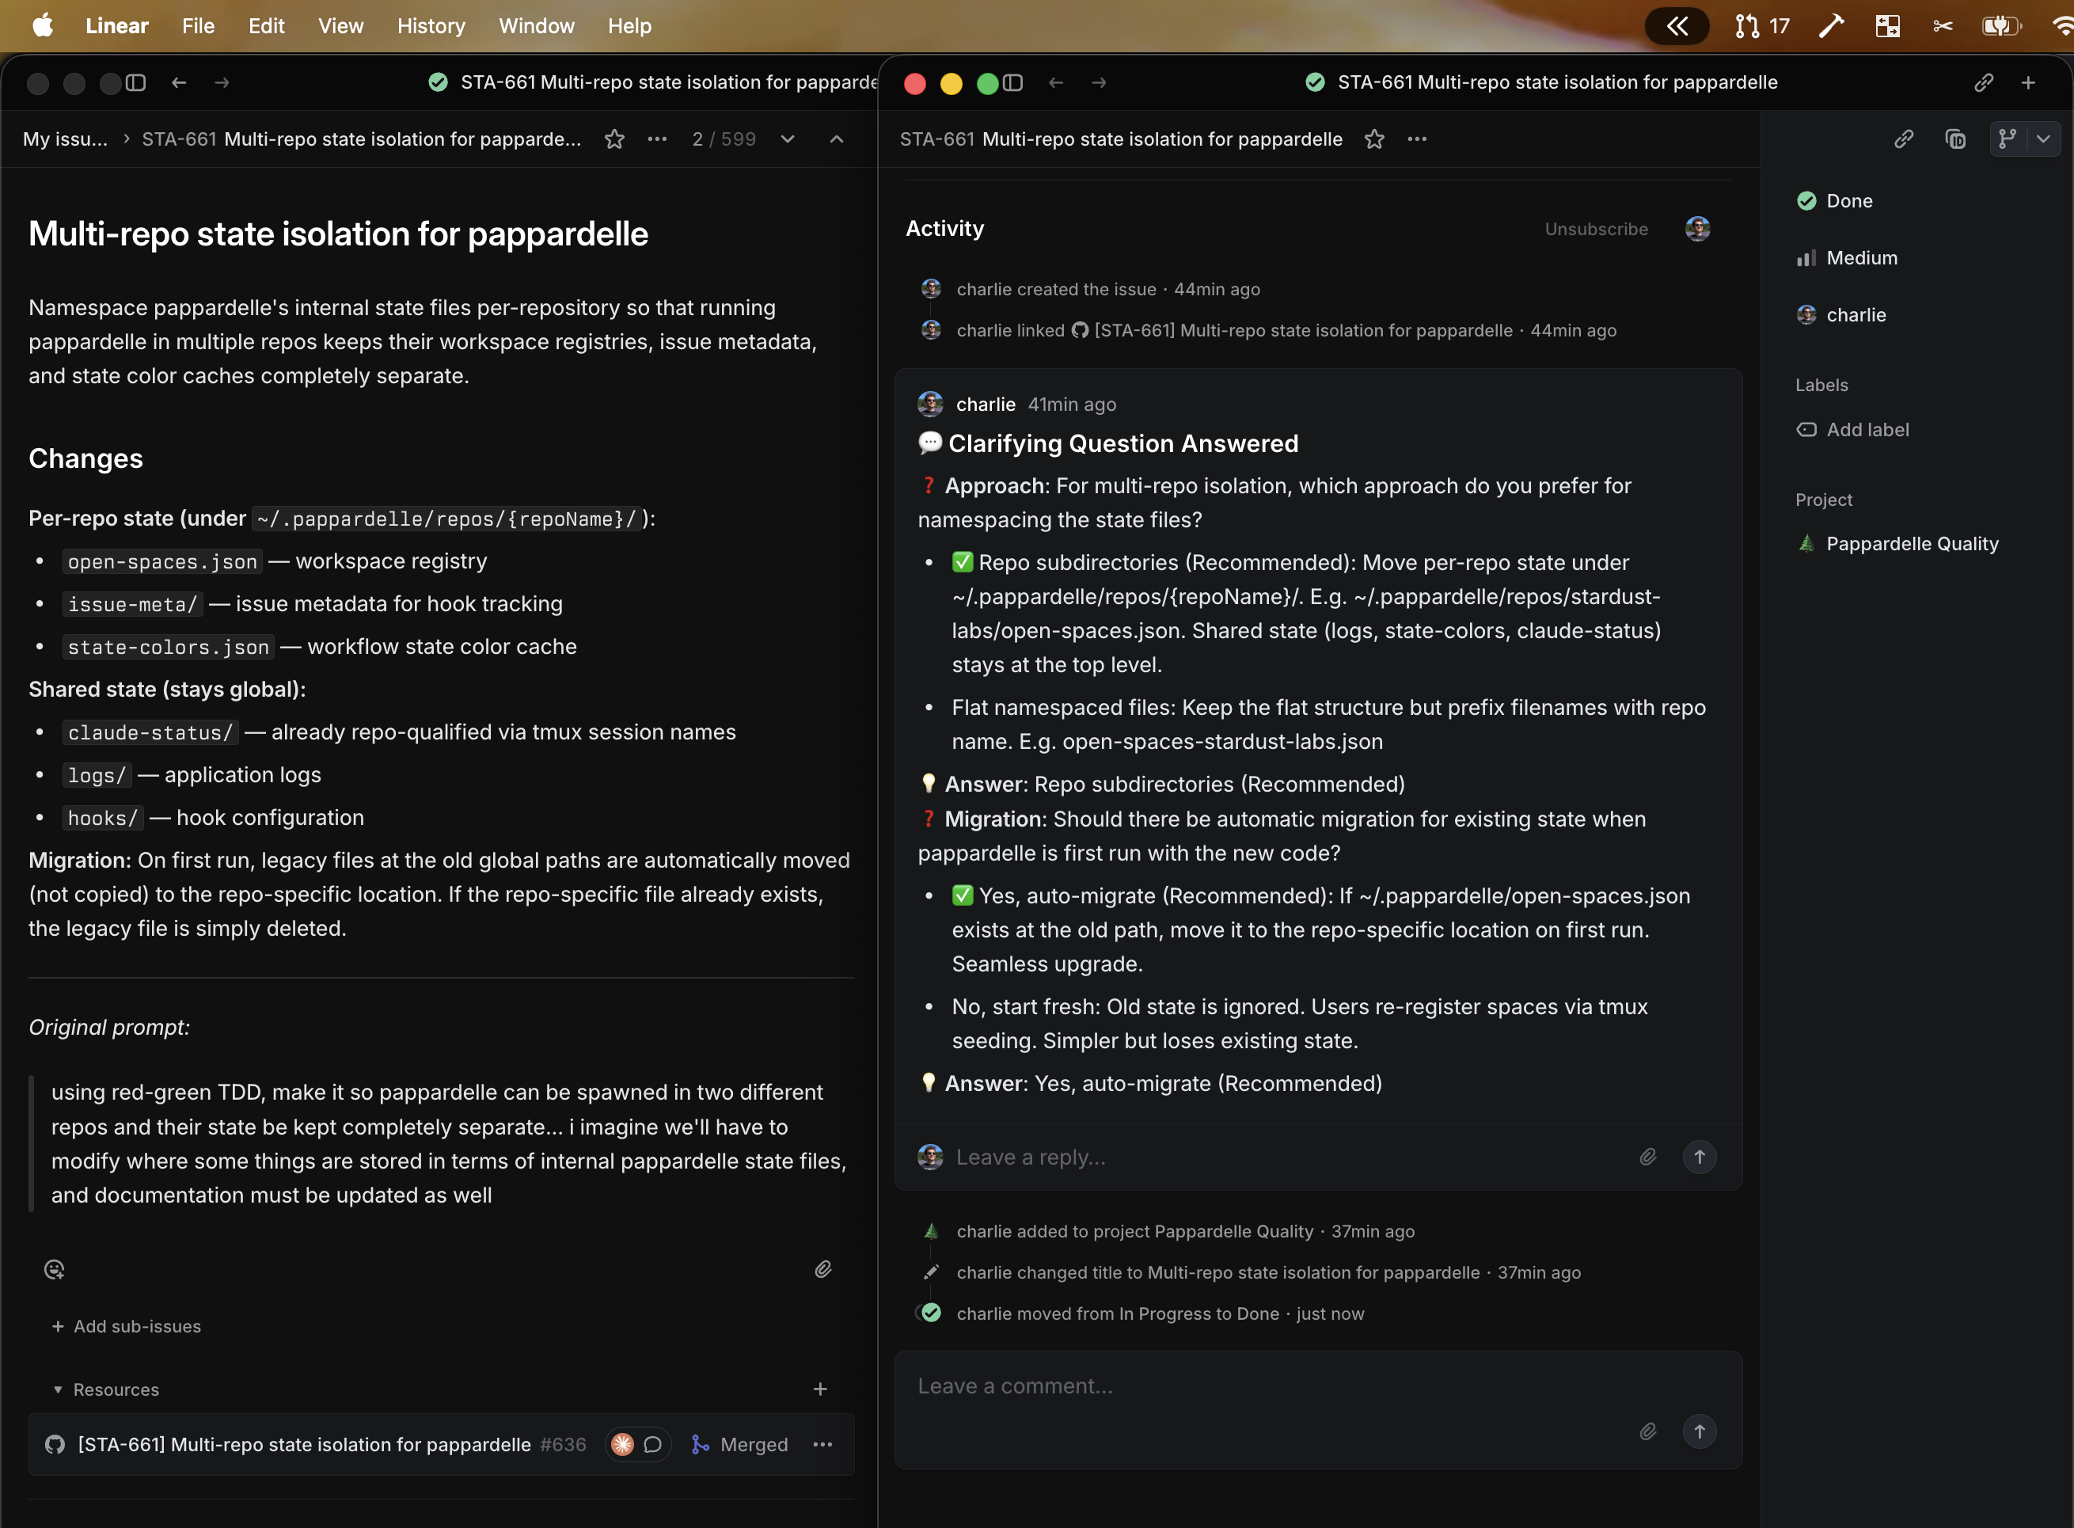Send the comment with the arrow button
This screenshot has height=1528, width=2074.
(1699, 1431)
